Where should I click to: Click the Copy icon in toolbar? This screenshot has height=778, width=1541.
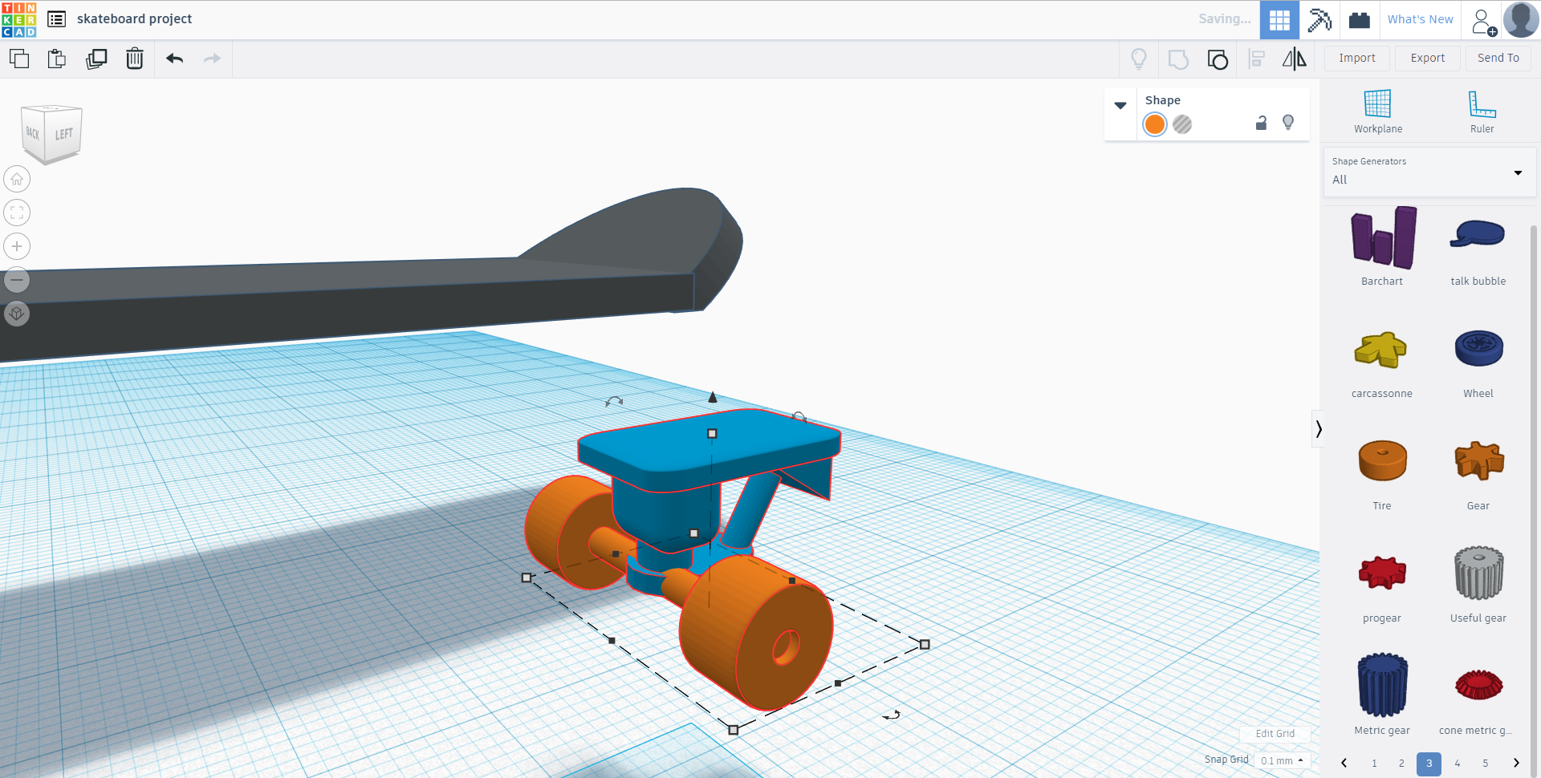coord(19,59)
